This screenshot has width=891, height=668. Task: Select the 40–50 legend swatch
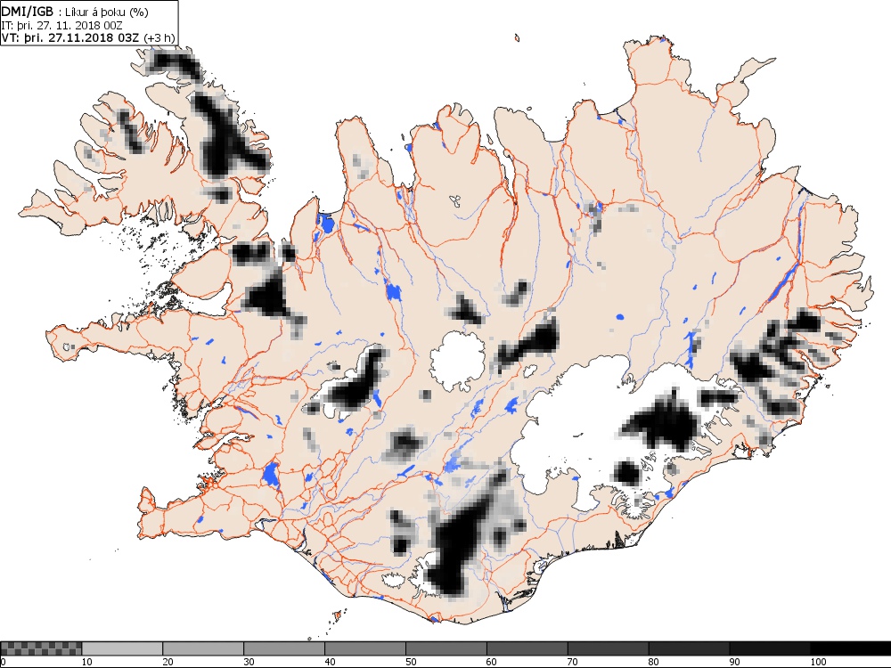pyautogui.click(x=364, y=648)
